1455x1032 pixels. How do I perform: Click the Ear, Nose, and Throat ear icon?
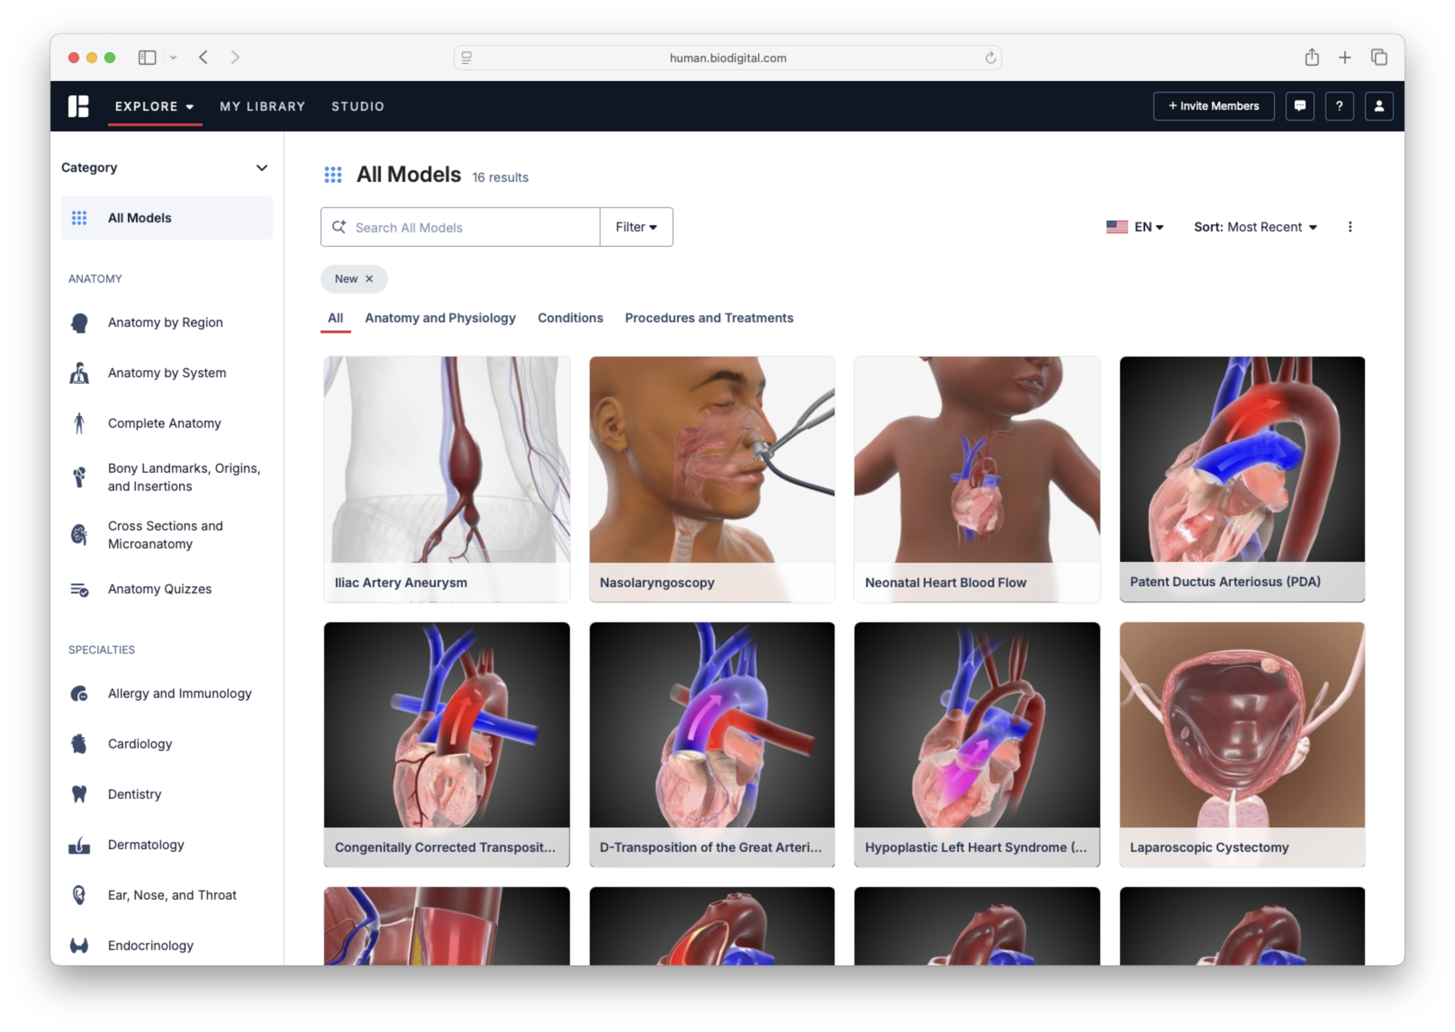79,895
